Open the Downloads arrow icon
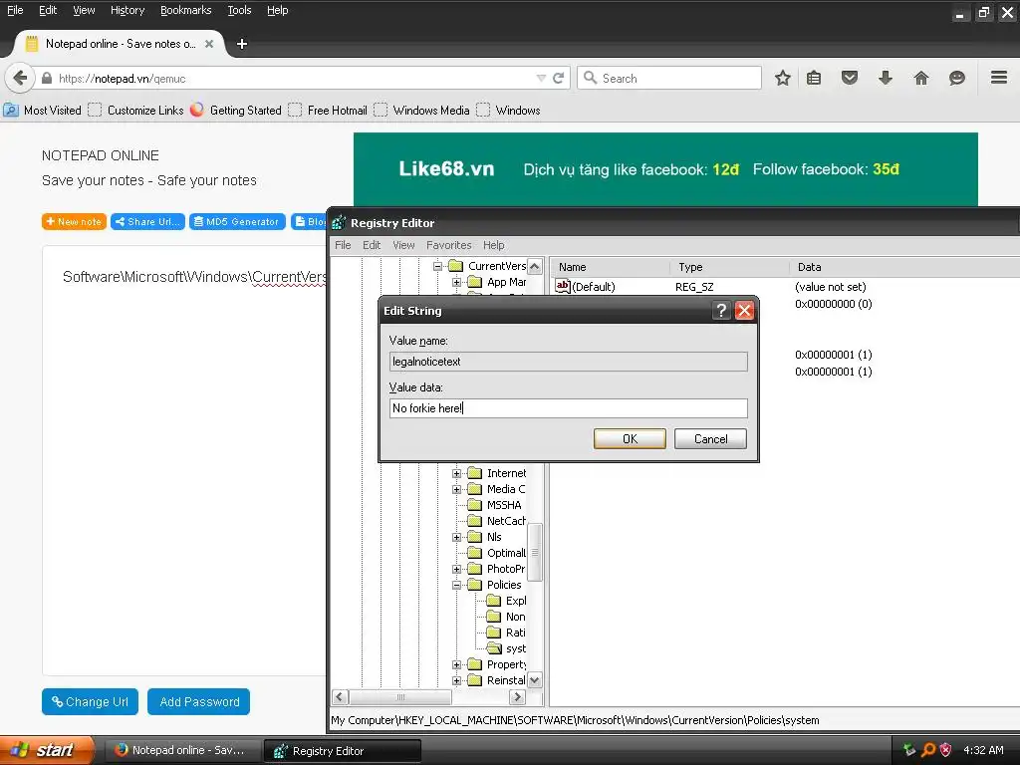 (886, 78)
